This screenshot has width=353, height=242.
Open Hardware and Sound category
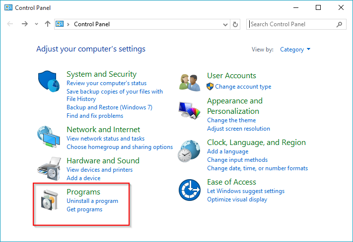(103, 161)
